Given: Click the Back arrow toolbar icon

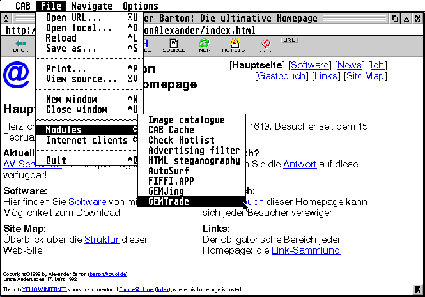Looking at the screenshot, I should pos(20,45).
